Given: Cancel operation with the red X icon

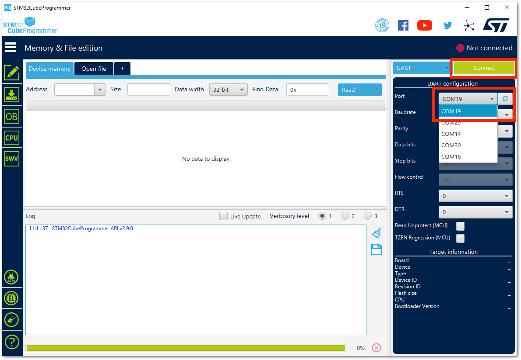Looking at the screenshot, I should click(x=377, y=348).
